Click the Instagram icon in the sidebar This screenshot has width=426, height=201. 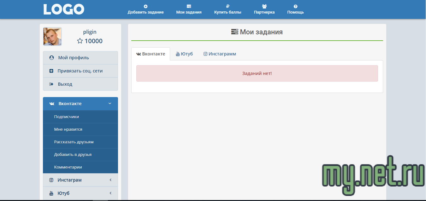[x=51, y=180]
